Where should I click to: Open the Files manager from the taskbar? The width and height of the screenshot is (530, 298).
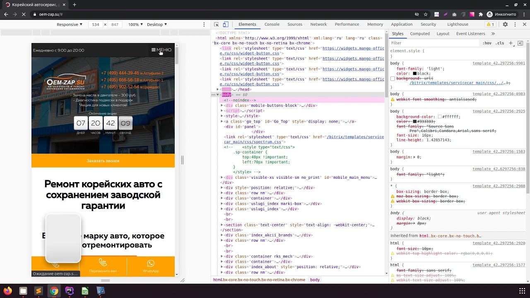23,291
